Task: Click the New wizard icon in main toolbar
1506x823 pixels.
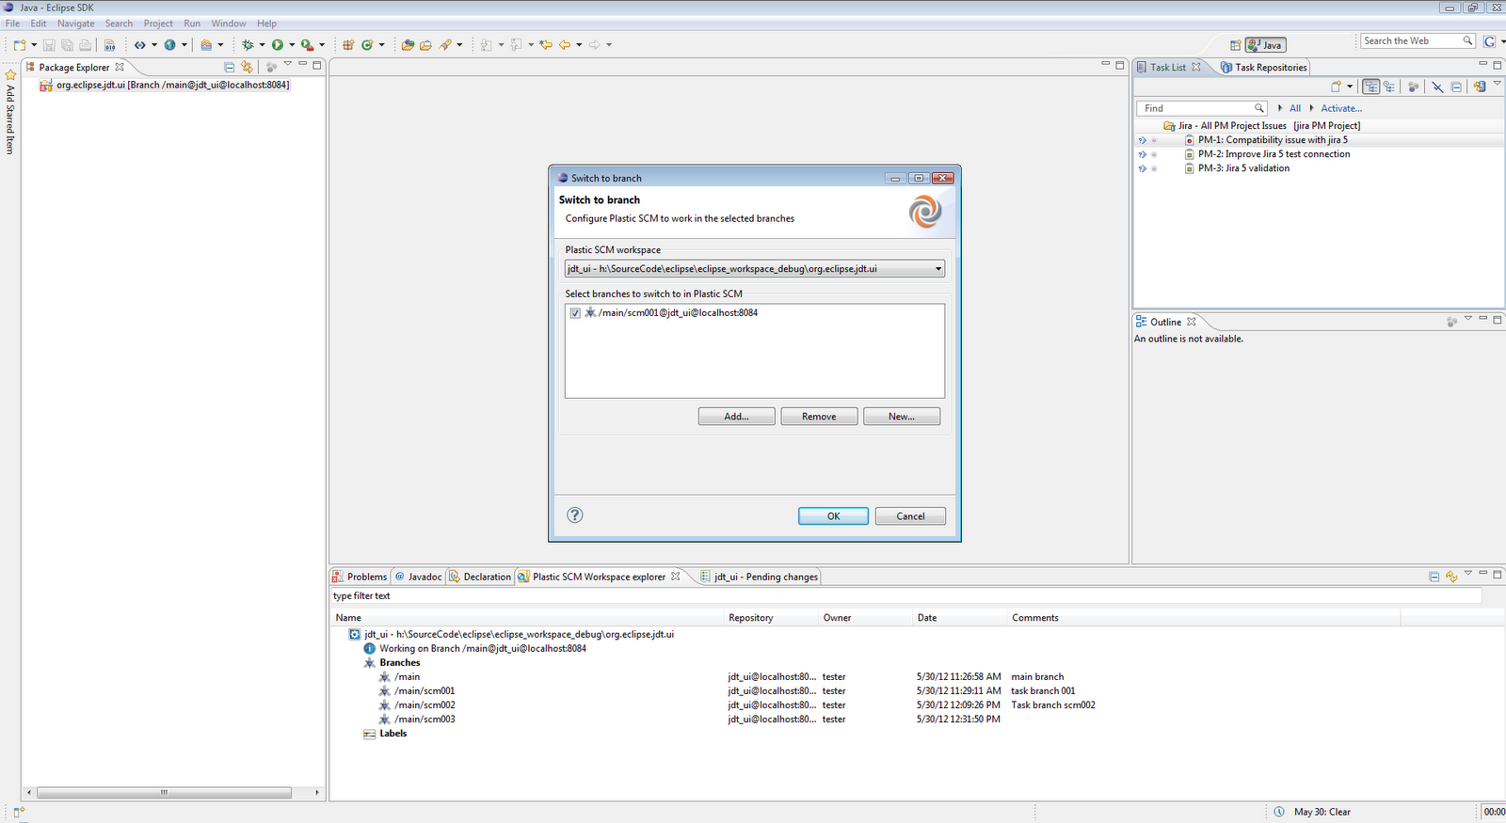Action: (x=20, y=44)
